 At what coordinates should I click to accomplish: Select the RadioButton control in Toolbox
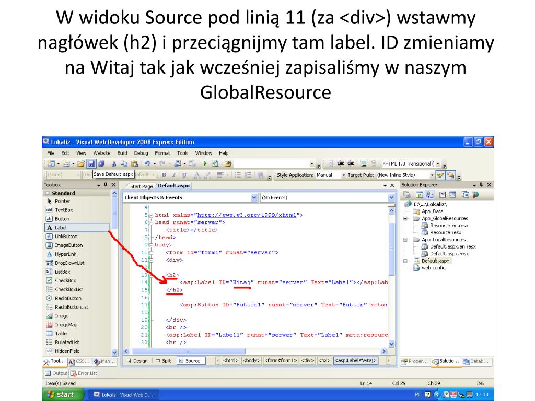pyautogui.click(x=77, y=298)
